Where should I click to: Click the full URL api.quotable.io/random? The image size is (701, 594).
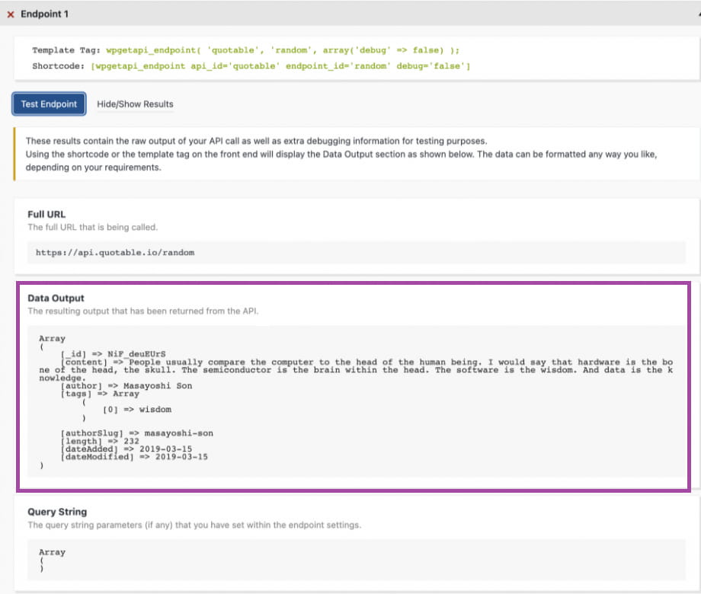click(x=115, y=253)
